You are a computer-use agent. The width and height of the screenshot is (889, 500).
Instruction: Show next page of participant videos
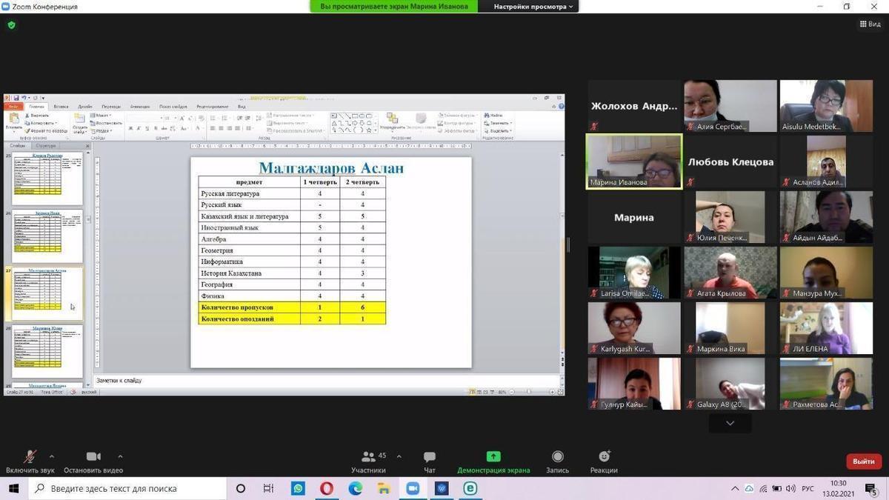point(730,423)
